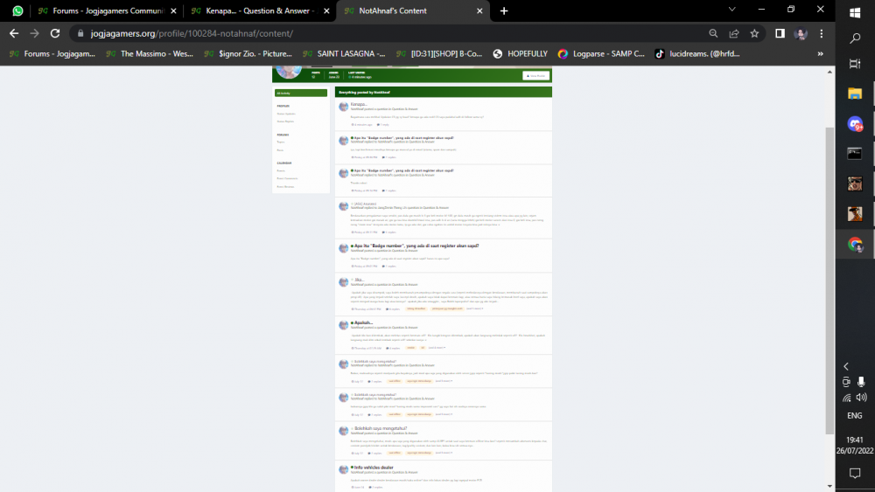Open the lucidreams. TikTok bookmark
This screenshot has height=492, width=875.
pyautogui.click(x=697, y=54)
